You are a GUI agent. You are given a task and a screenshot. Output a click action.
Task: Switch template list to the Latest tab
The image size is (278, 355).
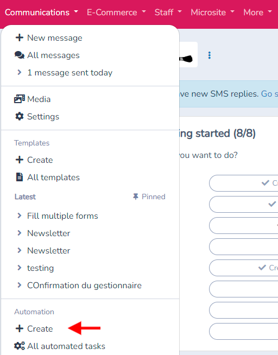[25, 196]
